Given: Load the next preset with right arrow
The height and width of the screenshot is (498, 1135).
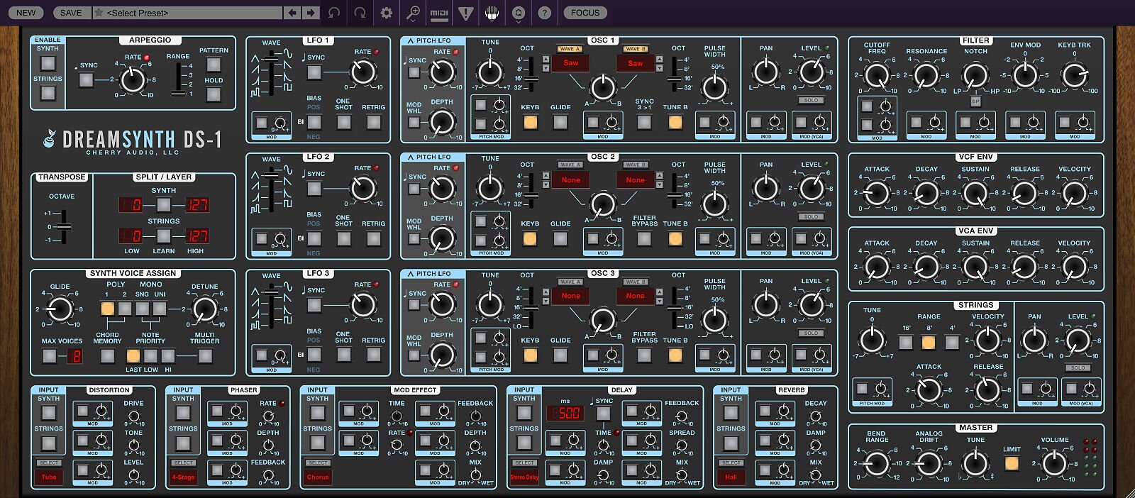Looking at the screenshot, I should tap(311, 13).
